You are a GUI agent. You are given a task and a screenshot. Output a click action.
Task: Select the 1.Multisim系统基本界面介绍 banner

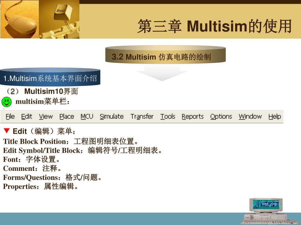pyautogui.click(x=50, y=77)
